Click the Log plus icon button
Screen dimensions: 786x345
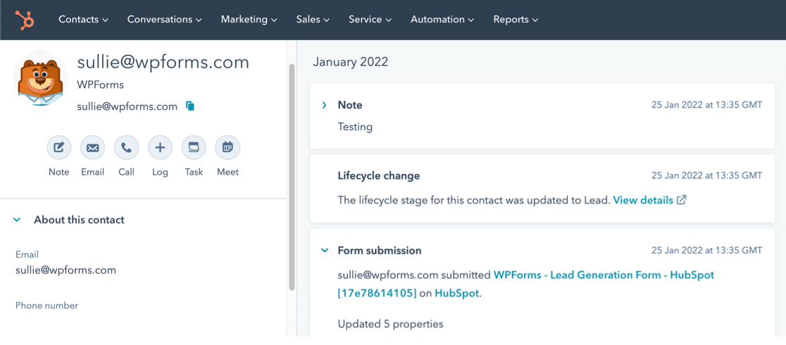coord(160,148)
